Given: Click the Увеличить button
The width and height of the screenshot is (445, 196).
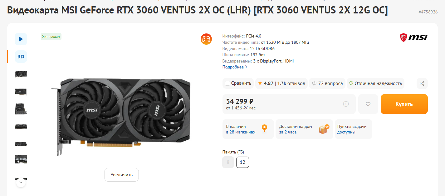Looking at the screenshot, I should pyautogui.click(x=121, y=175).
